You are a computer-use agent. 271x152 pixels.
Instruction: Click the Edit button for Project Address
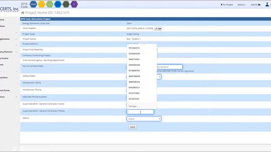(143, 44)
